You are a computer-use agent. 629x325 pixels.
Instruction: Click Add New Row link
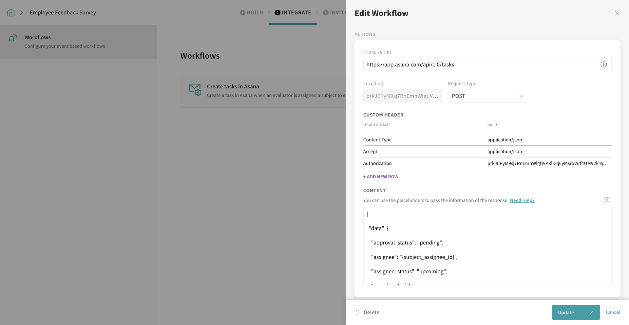tap(381, 177)
